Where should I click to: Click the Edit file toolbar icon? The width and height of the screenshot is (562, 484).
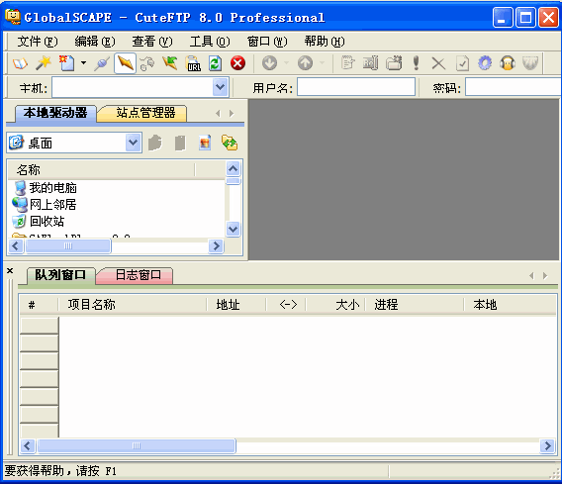tap(347, 63)
